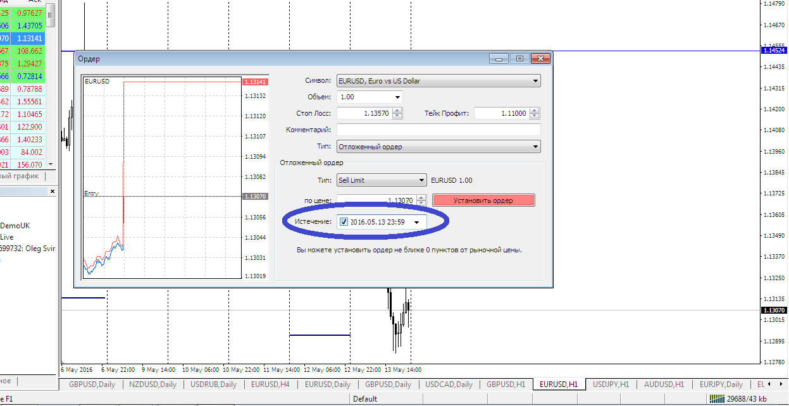This screenshot has width=789, height=406.
Task: Select the Market Watch row with ask 1.43705
Action: click(23, 25)
